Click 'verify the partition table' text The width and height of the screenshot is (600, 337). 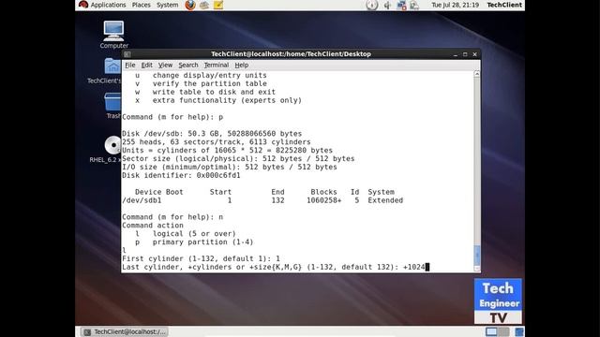210,83
